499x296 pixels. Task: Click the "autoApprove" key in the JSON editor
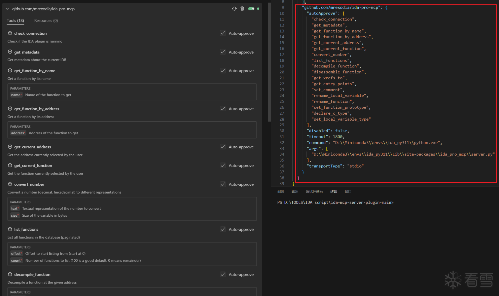pos(322,13)
